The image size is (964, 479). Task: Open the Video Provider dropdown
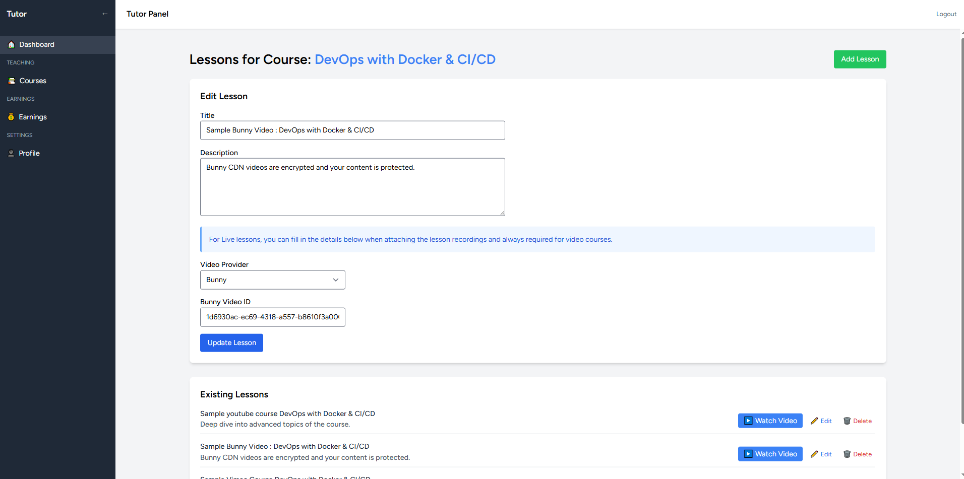click(x=273, y=280)
